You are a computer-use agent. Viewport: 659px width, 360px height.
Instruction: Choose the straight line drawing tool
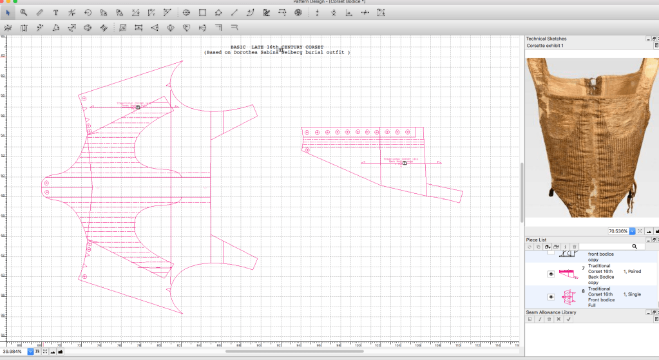coord(234,12)
